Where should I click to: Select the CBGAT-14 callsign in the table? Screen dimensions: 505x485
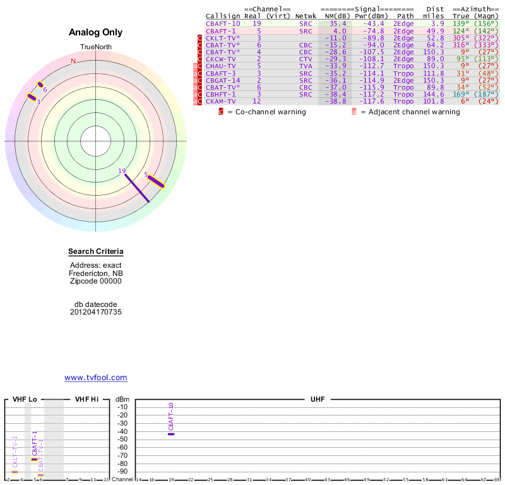tap(223, 80)
